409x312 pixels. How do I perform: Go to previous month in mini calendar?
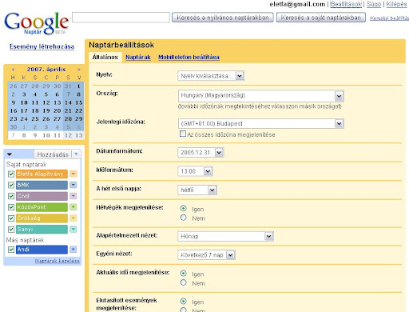[x=13, y=70]
